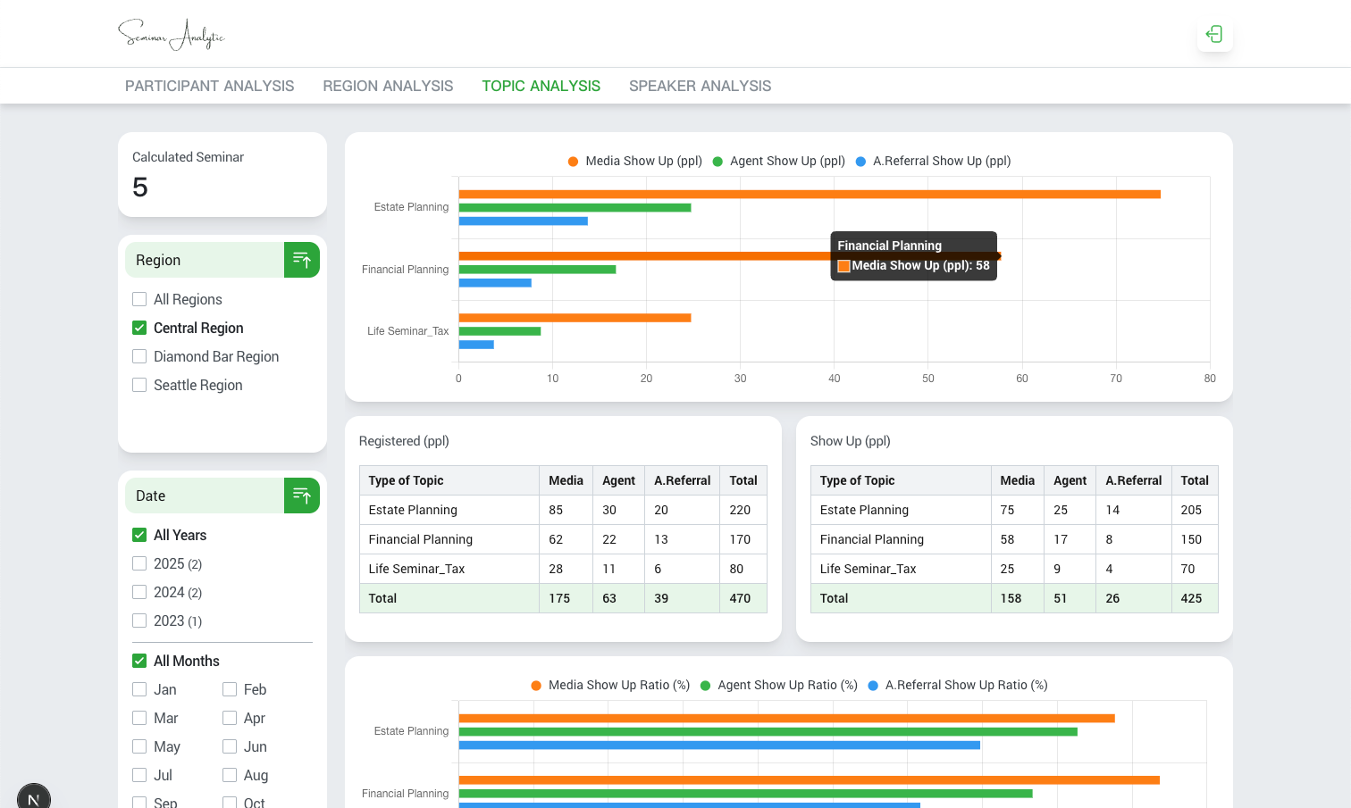The height and width of the screenshot is (808, 1351).
Task: Uncheck the All Months checkbox
Action: [x=139, y=661]
